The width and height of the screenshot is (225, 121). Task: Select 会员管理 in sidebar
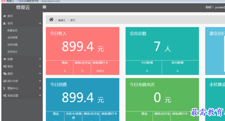point(12,38)
